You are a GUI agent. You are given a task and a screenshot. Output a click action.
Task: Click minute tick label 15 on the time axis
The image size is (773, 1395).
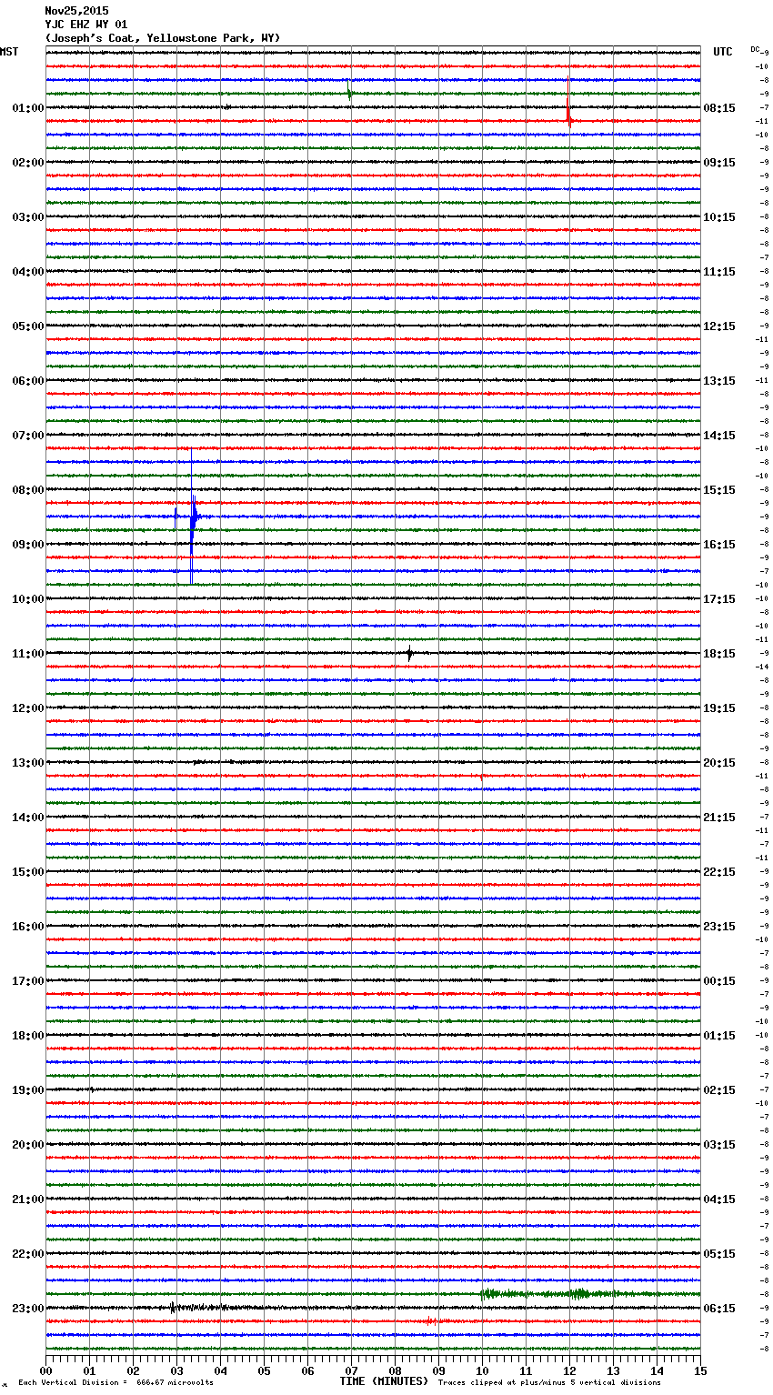(x=700, y=1370)
